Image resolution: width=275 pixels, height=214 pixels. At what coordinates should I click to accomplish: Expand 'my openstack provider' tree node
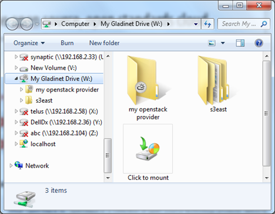point(21,89)
